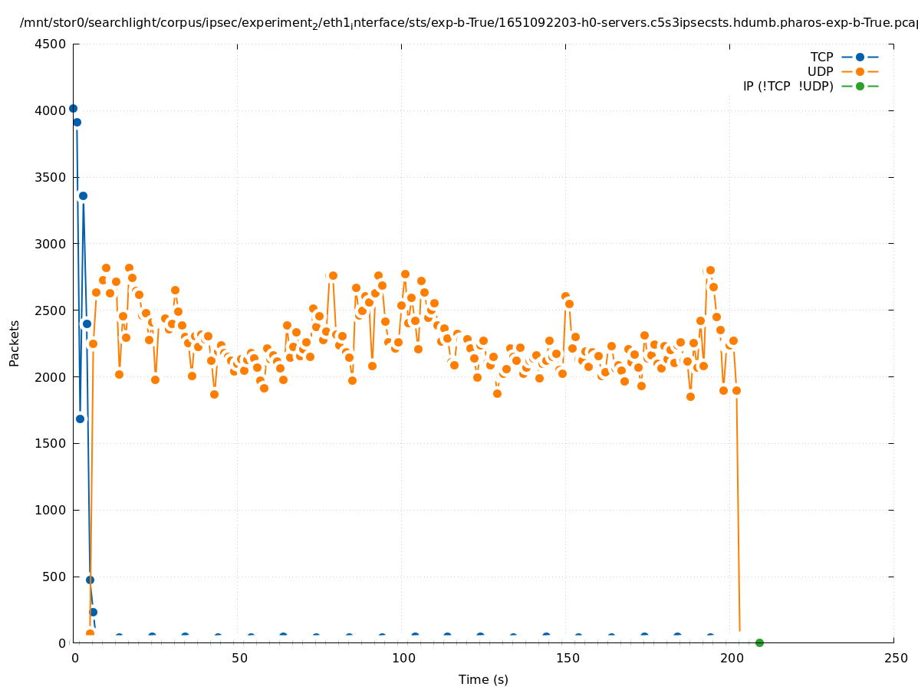Screen dimensions: 918x690
Task: Click the IP (!TCP !UDP) legend text
Action: pyautogui.click(x=788, y=86)
